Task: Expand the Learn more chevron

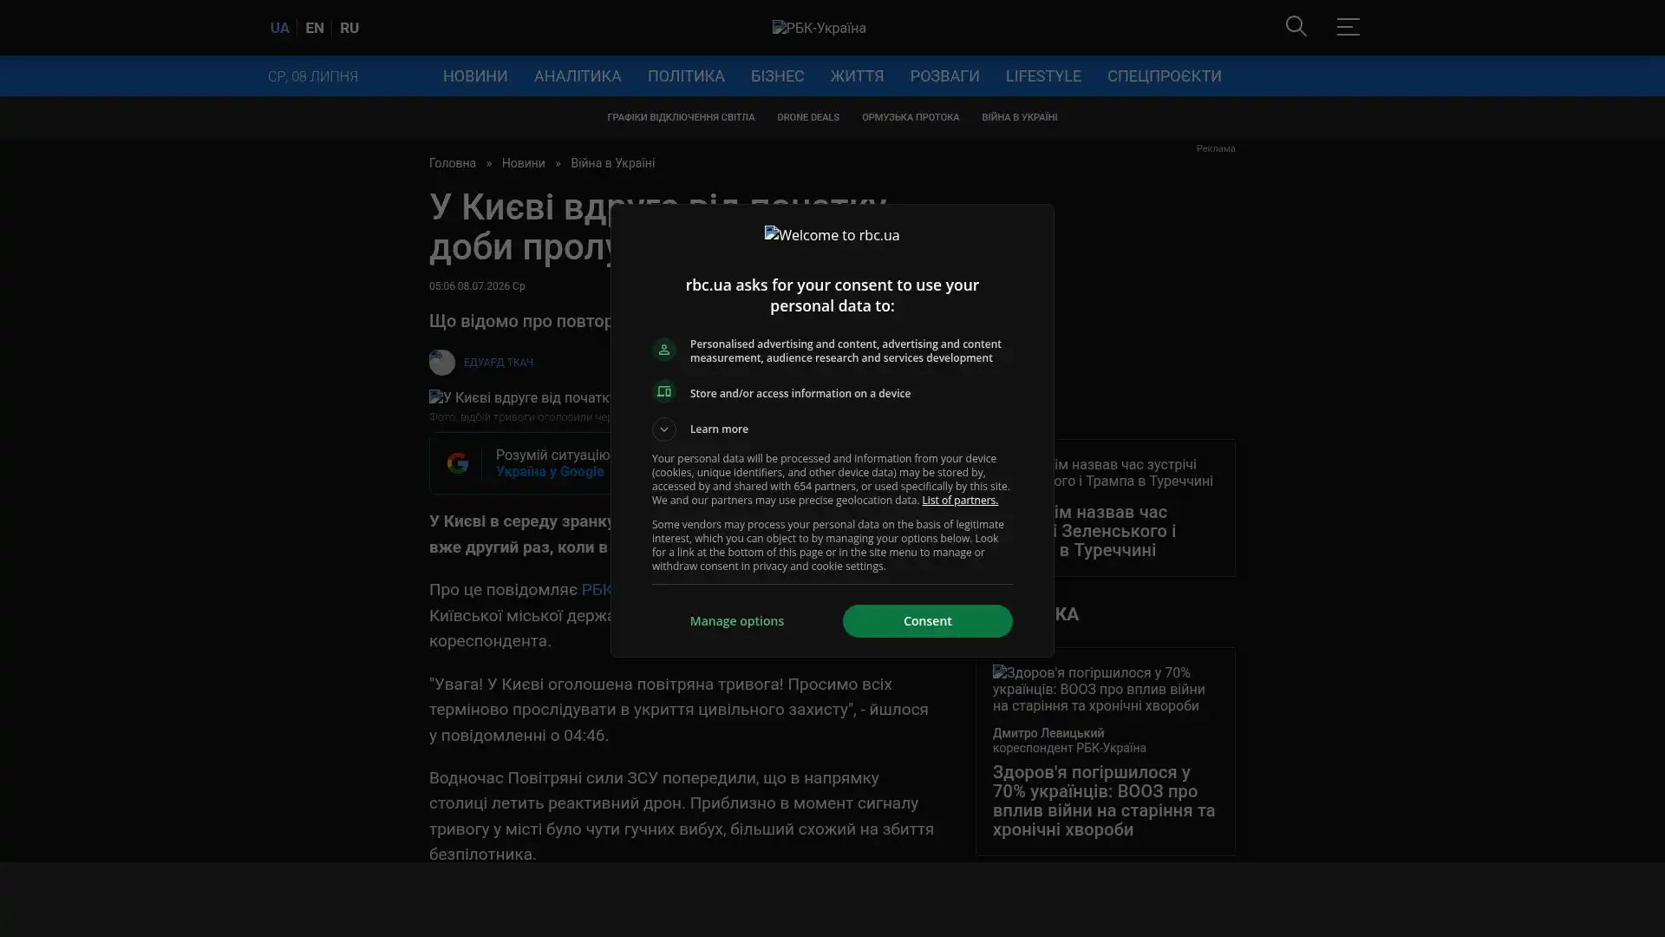Action: pyautogui.click(x=664, y=429)
